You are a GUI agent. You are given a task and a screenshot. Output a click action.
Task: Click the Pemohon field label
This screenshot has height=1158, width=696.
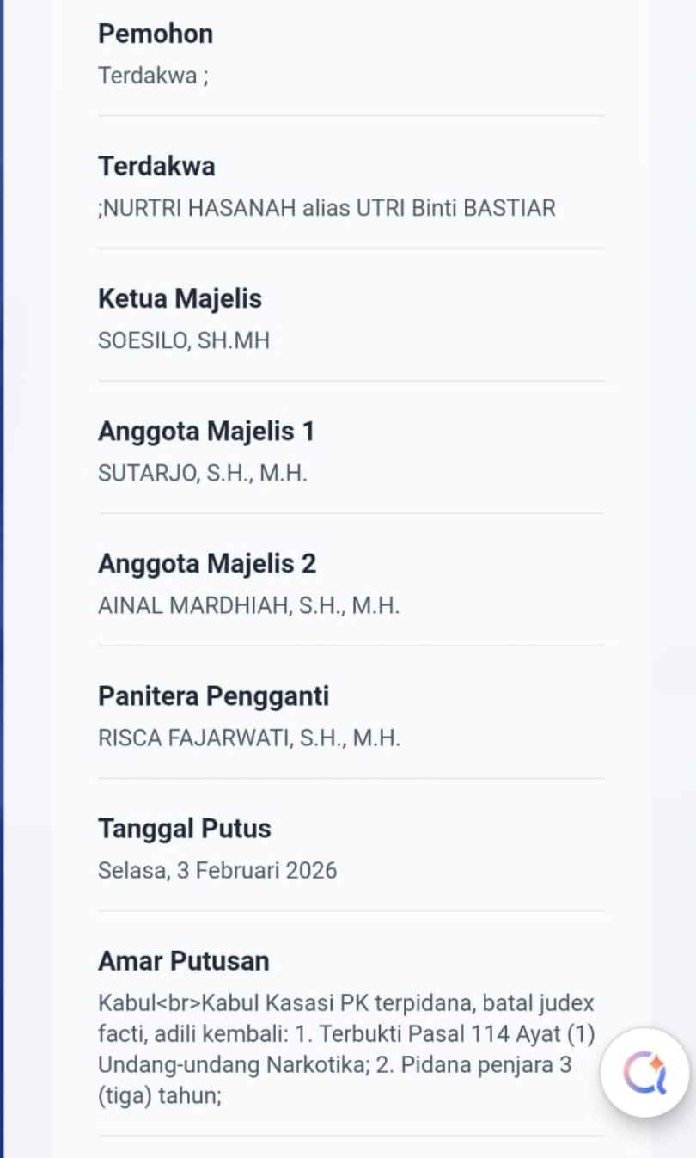[156, 34]
